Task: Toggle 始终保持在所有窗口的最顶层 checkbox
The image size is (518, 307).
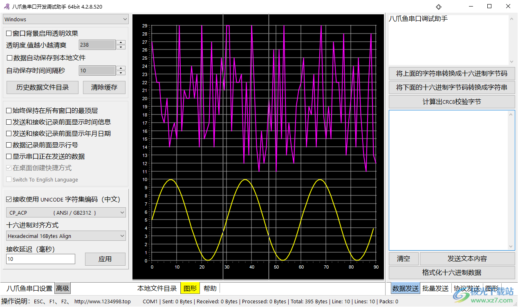Action: coord(9,111)
